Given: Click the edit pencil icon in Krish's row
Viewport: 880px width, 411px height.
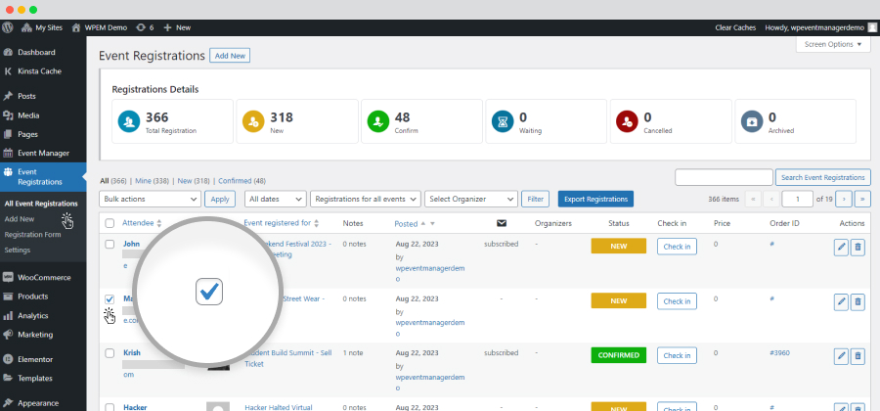Looking at the screenshot, I should click(841, 354).
